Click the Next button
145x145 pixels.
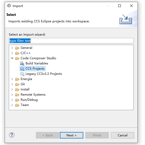click(72, 135)
